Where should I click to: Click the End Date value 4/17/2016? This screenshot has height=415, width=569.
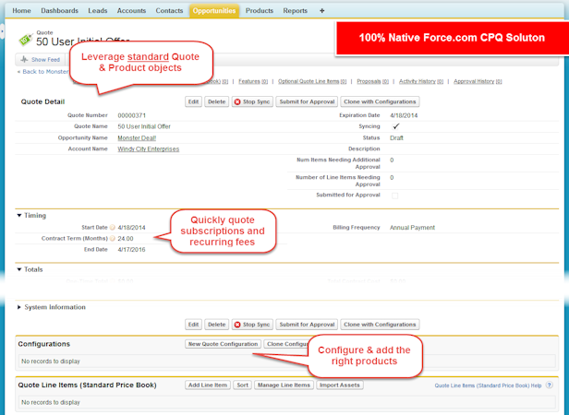tap(131, 250)
